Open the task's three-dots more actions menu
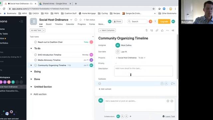This screenshot has height=120, width=213. tap(167, 30)
